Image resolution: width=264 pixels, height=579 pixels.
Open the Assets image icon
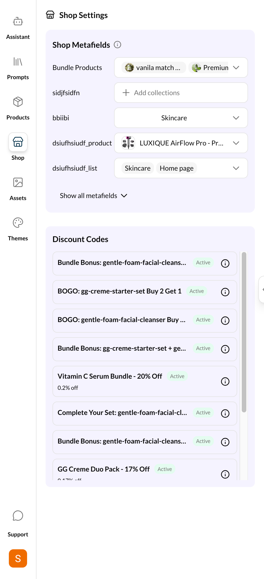[18, 182]
